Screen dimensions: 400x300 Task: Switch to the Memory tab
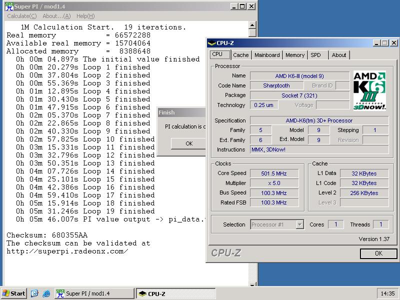[x=295, y=55]
